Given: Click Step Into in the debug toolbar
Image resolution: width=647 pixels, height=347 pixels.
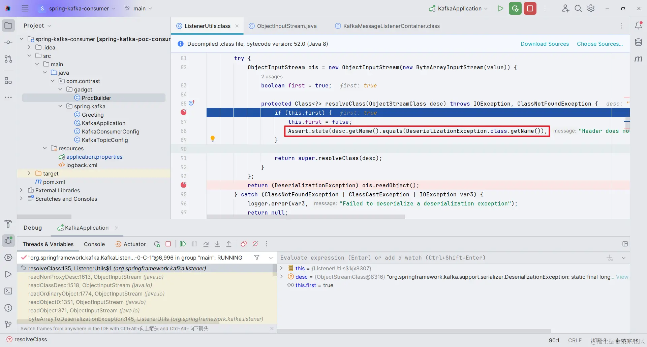Looking at the screenshot, I should pos(217,244).
